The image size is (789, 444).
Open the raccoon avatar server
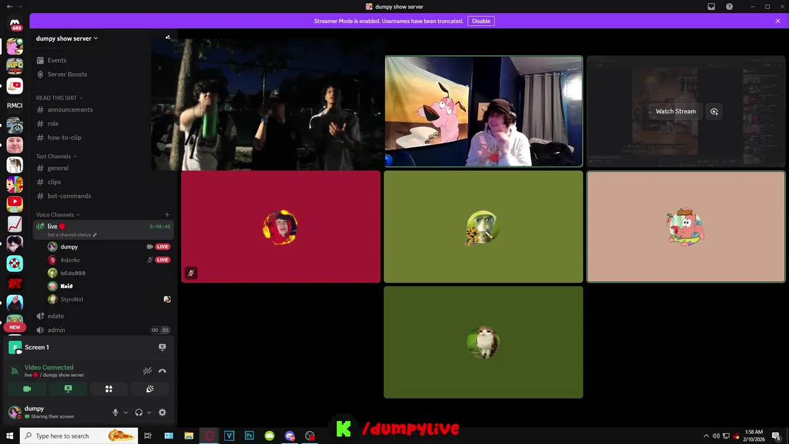[15, 125]
